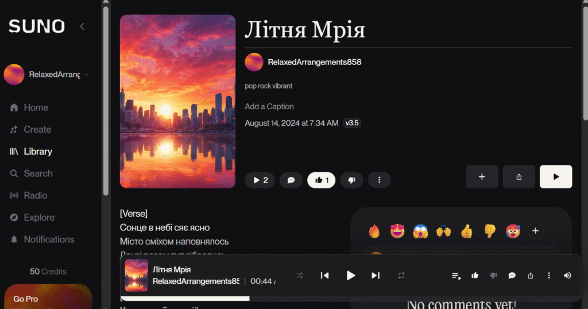Click the Go Pro button
This screenshot has height=309, width=588.
point(48,297)
